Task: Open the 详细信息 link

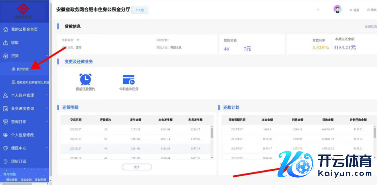Action: (x=370, y=26)
